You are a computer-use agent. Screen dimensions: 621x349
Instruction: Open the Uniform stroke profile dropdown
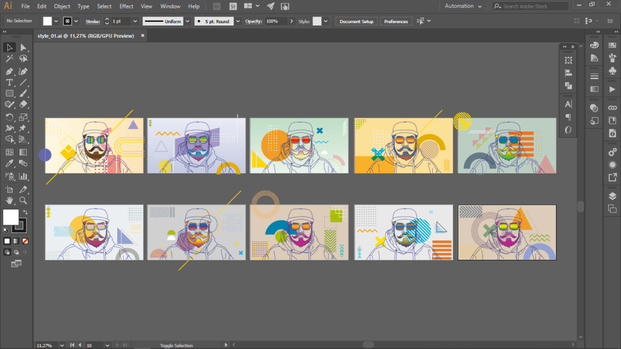click(188, 21)
